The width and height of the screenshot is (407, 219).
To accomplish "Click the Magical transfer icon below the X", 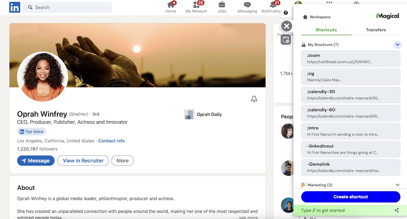I will [x=286, y=40].
